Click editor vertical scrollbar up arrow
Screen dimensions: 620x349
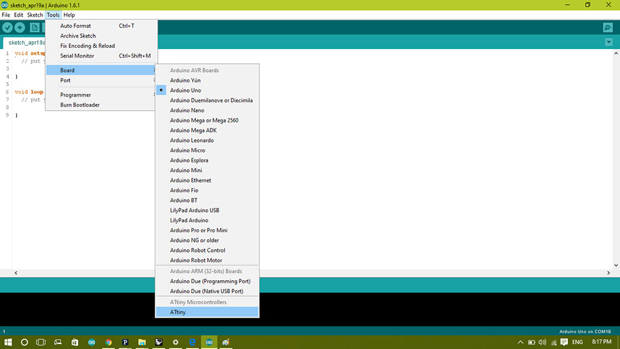pos(616,53)
